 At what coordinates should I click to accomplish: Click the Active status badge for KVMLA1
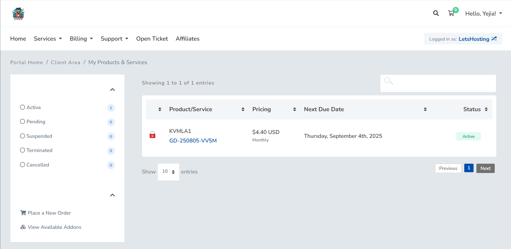468,136
